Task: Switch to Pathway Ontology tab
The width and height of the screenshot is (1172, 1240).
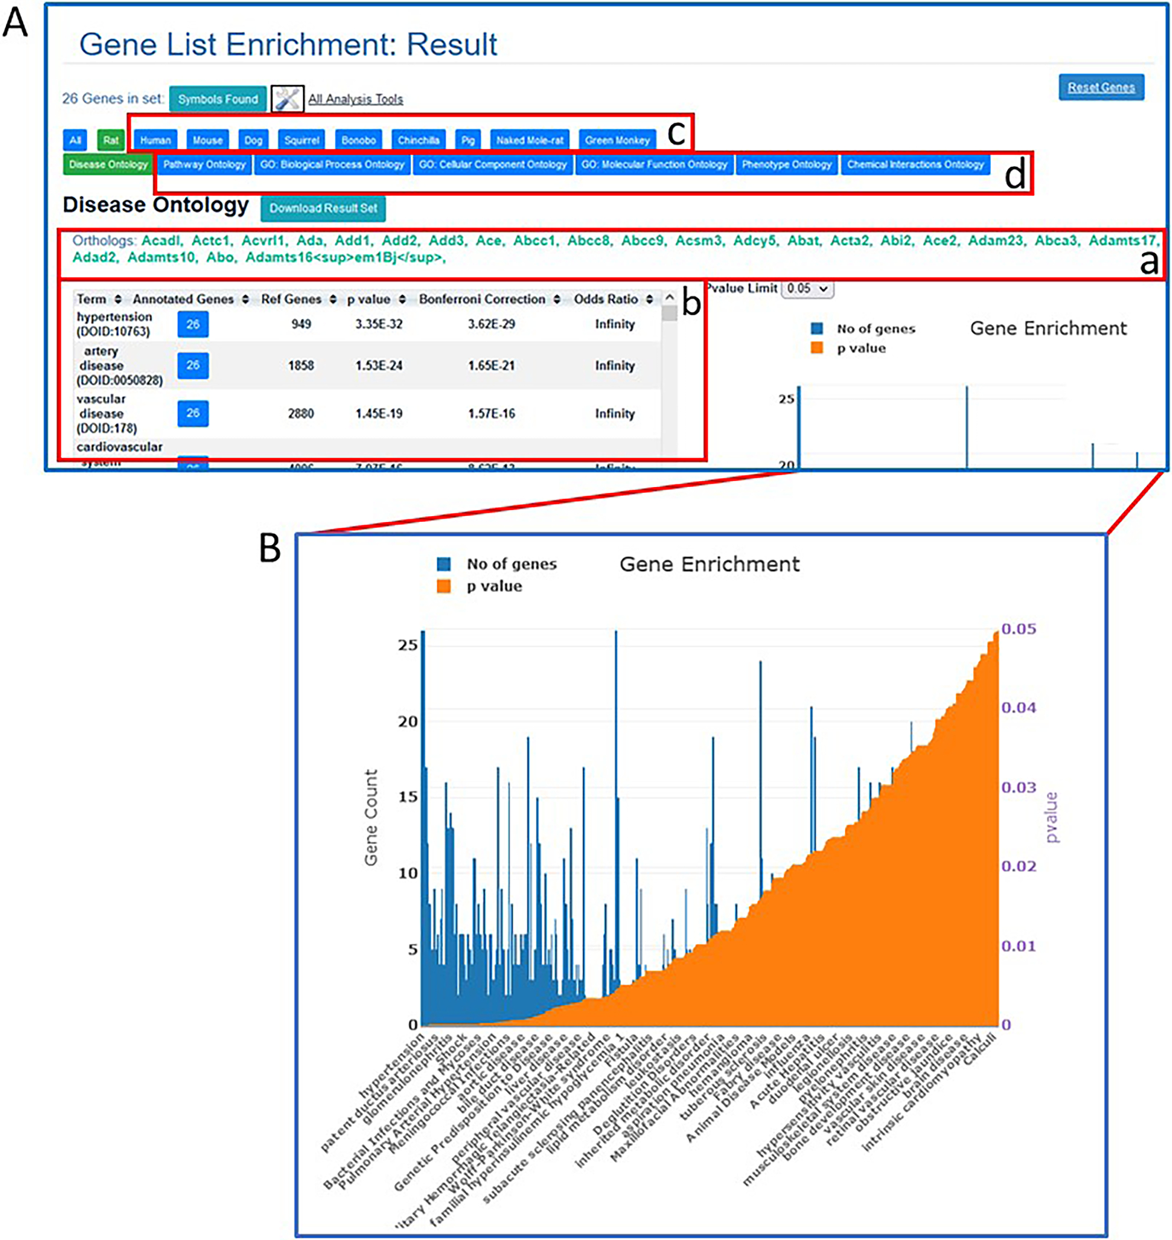Action: pyautogui.click(x=204, y=164)
